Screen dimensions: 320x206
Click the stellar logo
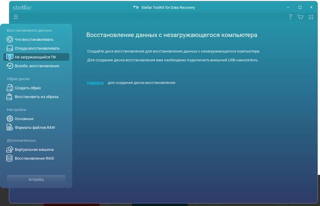click(22, 8)
